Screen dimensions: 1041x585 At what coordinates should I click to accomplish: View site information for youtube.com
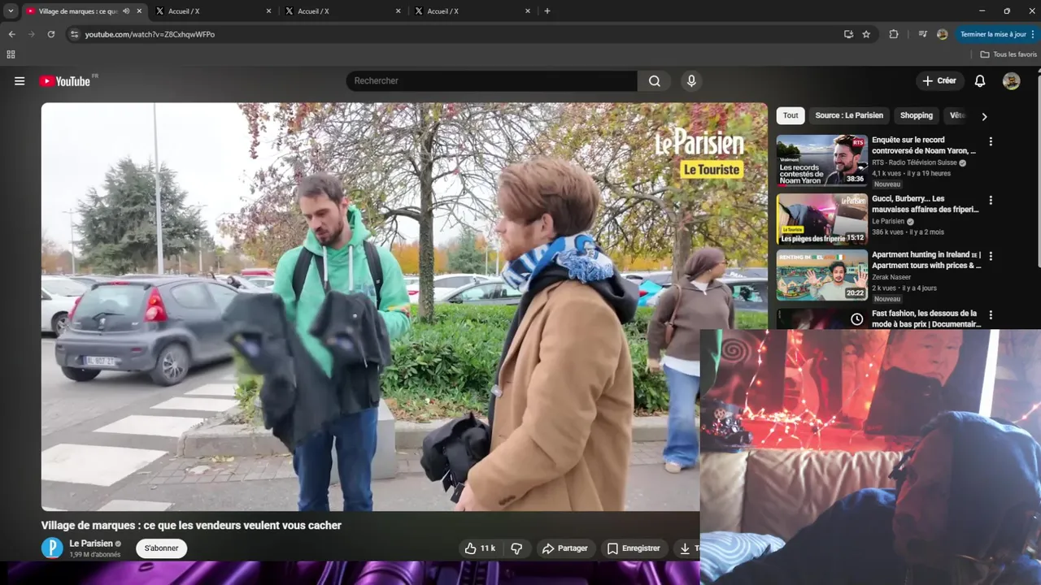[x=74, y=34]
